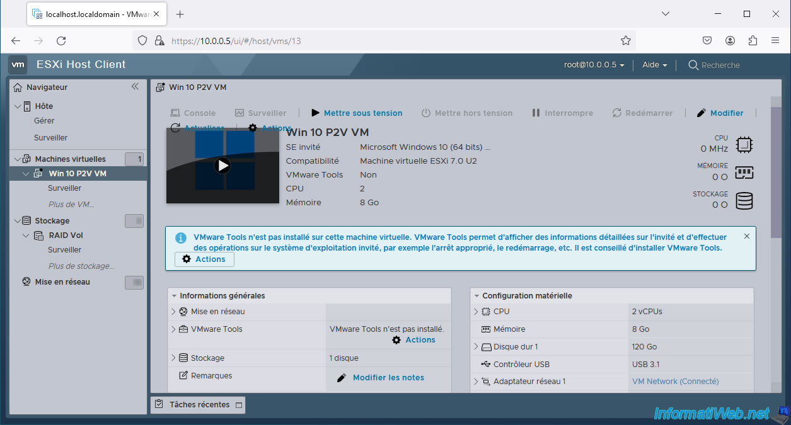791x425 pixels.
Task: Open the VM Console toolbar item
Action: (x=193, y=113)
